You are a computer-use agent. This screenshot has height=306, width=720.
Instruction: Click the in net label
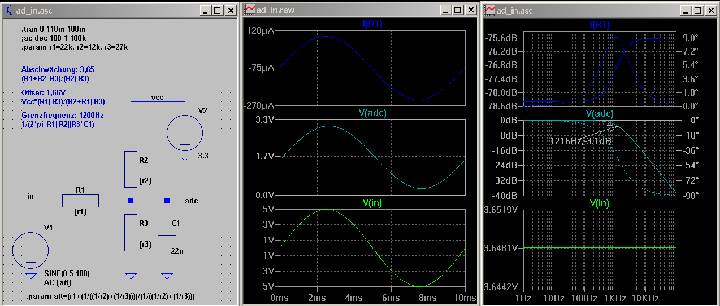[31, 196]
